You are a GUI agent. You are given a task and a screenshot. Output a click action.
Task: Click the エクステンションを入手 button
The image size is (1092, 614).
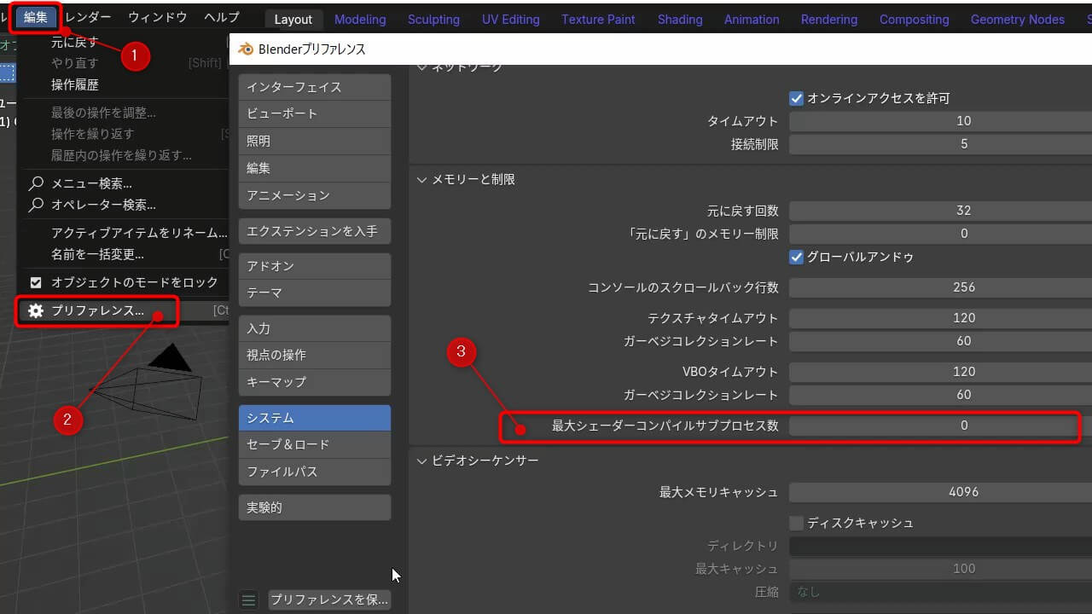click(314, 230)
